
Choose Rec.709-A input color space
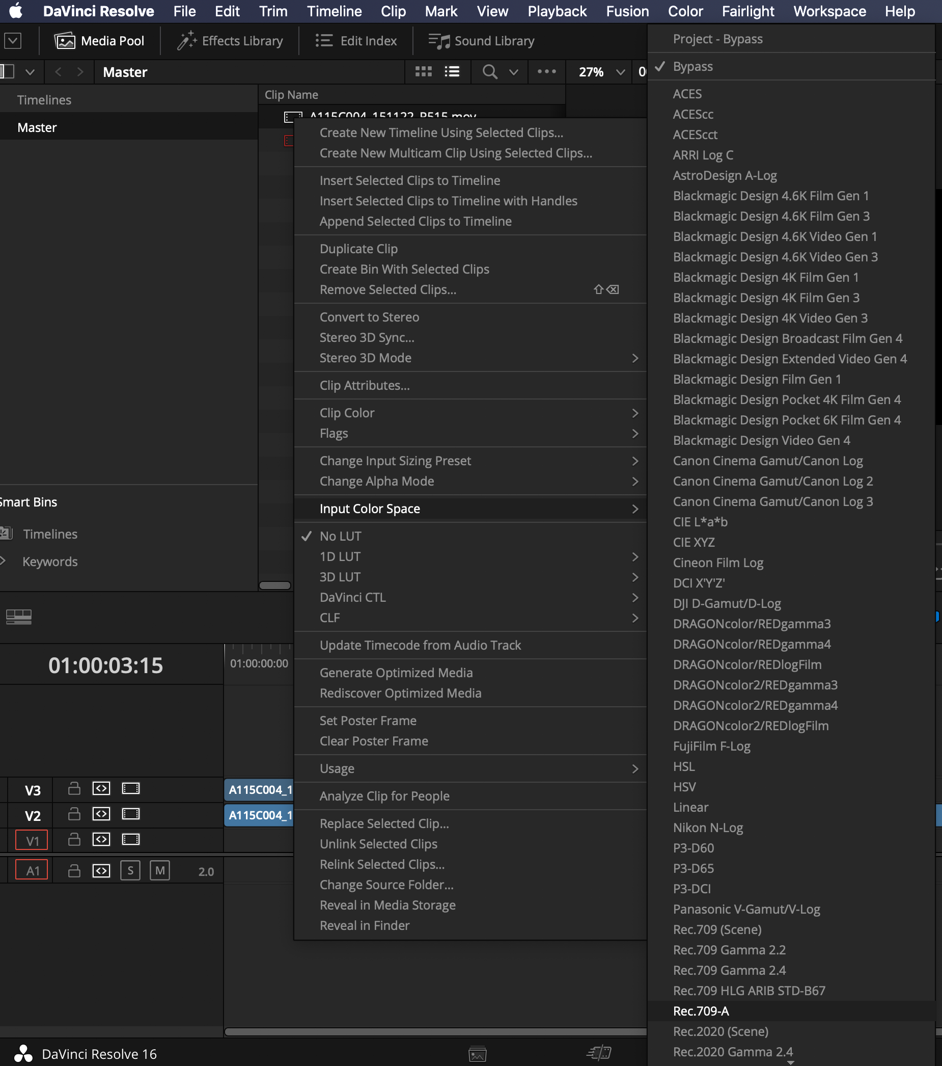pyautogui.click(x=791, y=1011)
